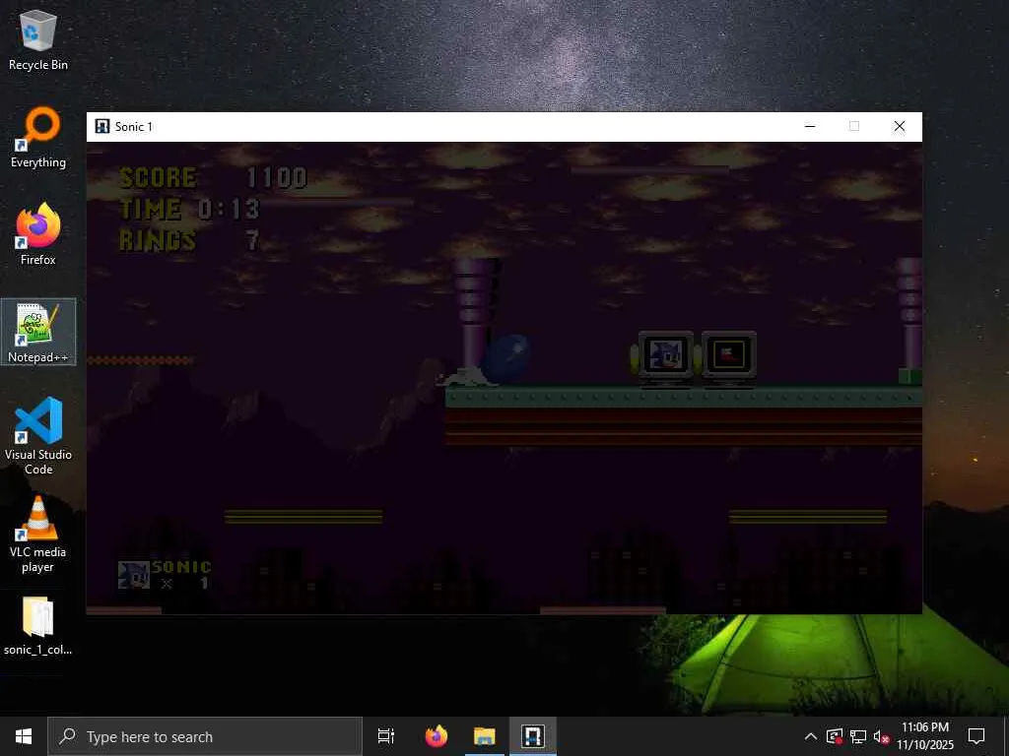This screenshot has width=1009, height=756.
Task: Click the Sonic lives icon in HUD
Action: 133,575
